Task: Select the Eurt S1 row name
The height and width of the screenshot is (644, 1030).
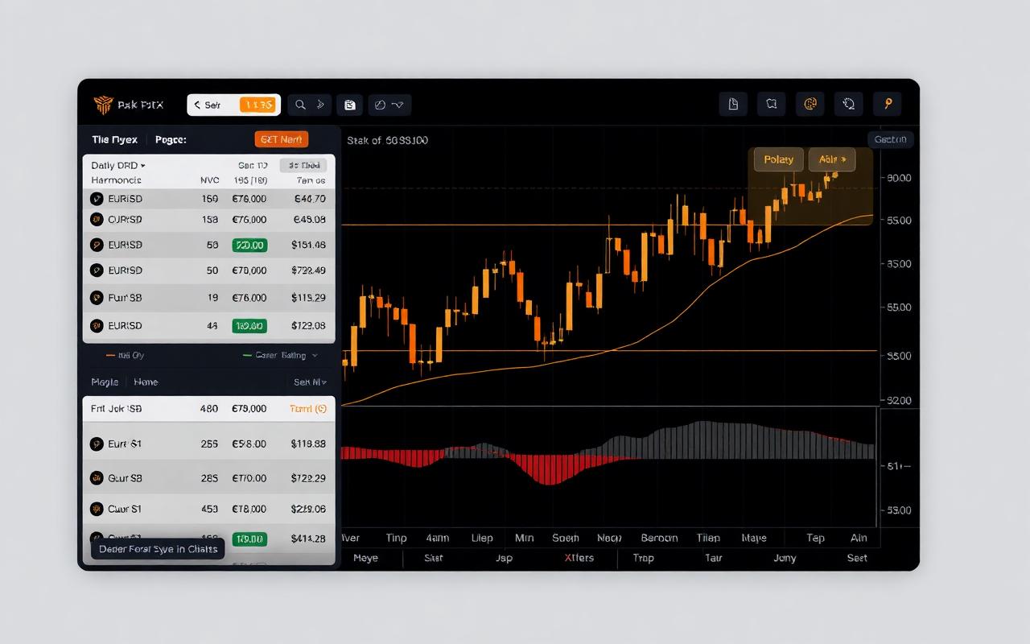Action: click(x=125, y=444)
